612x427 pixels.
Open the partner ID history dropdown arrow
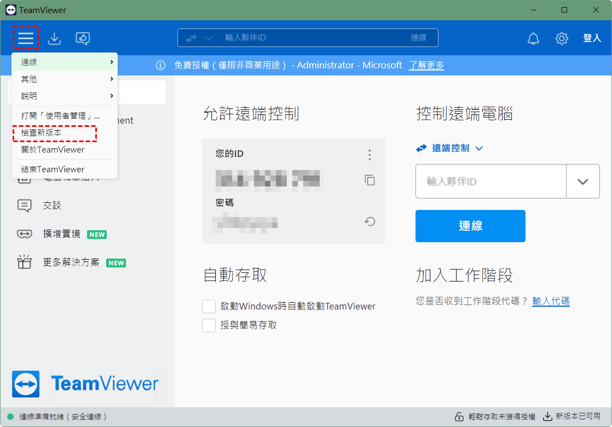[x=582, y=182]
